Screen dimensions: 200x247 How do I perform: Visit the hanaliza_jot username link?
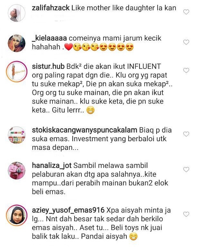click(x=52, y=166)
